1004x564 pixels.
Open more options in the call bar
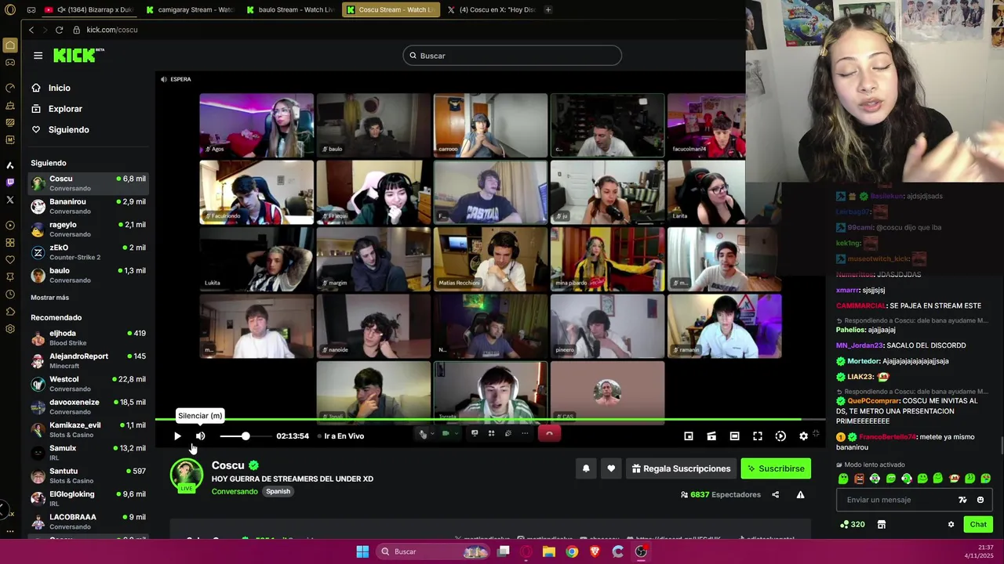(x=525, y=434)
